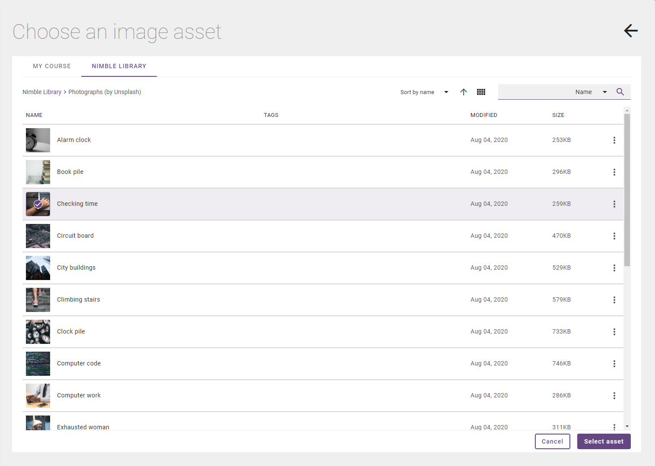Select the Nimble Library tab
This screenshot has width=655, height=466.
coord(119,66)
